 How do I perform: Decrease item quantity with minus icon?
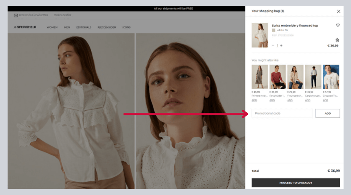point(273,46)
